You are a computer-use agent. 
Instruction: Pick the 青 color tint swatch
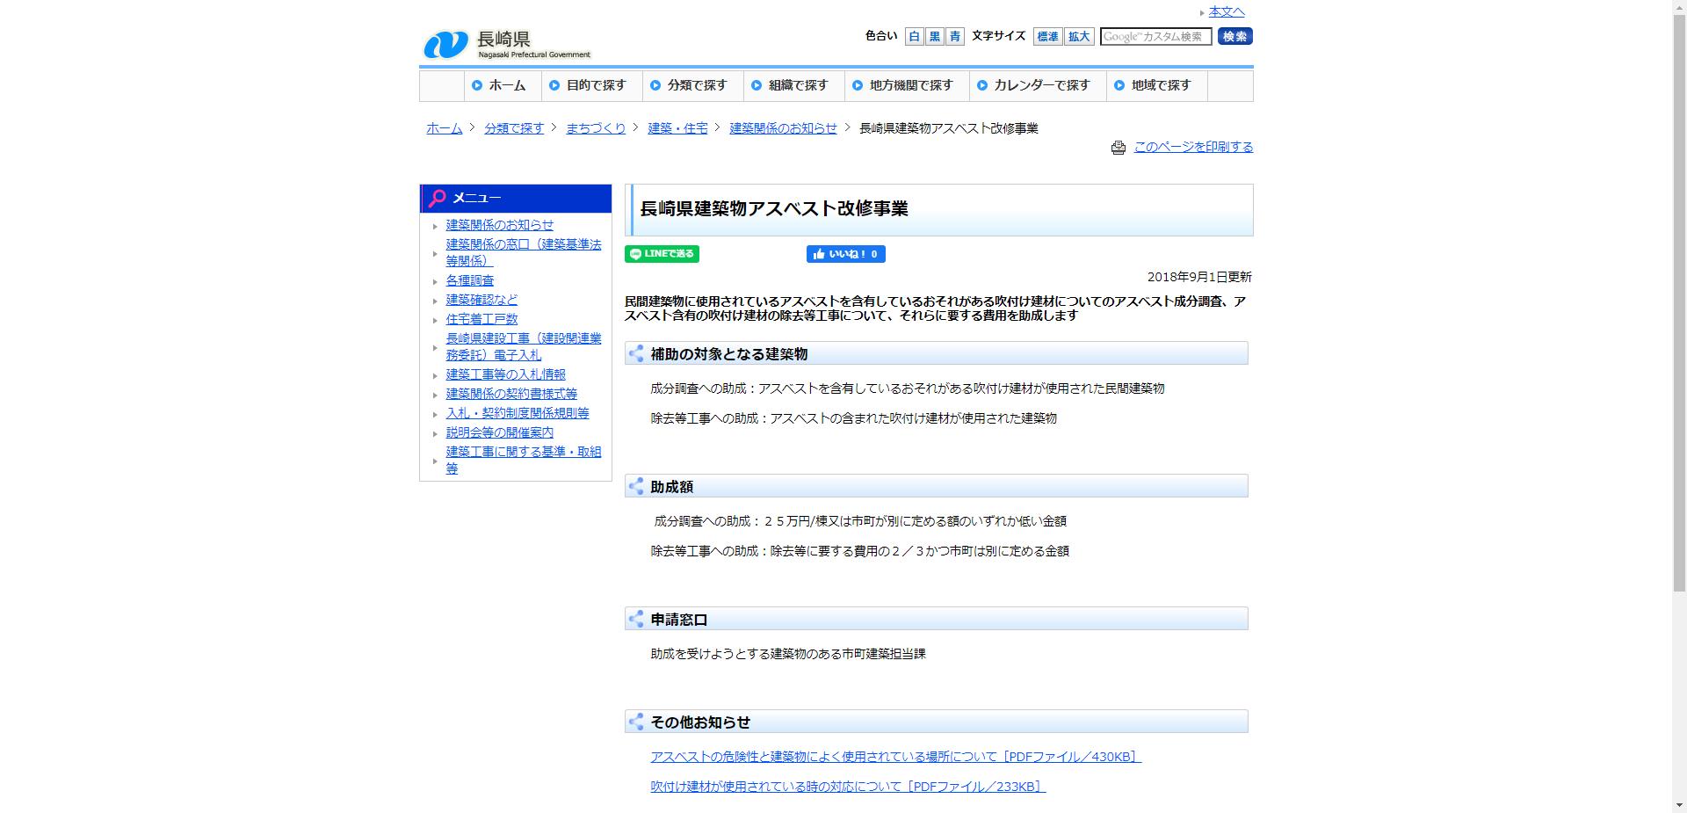954,37
